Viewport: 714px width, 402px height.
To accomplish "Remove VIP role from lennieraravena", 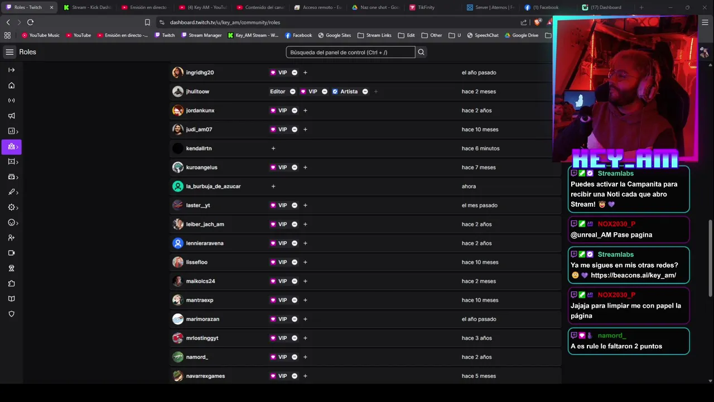I will (x=295, y=243).
